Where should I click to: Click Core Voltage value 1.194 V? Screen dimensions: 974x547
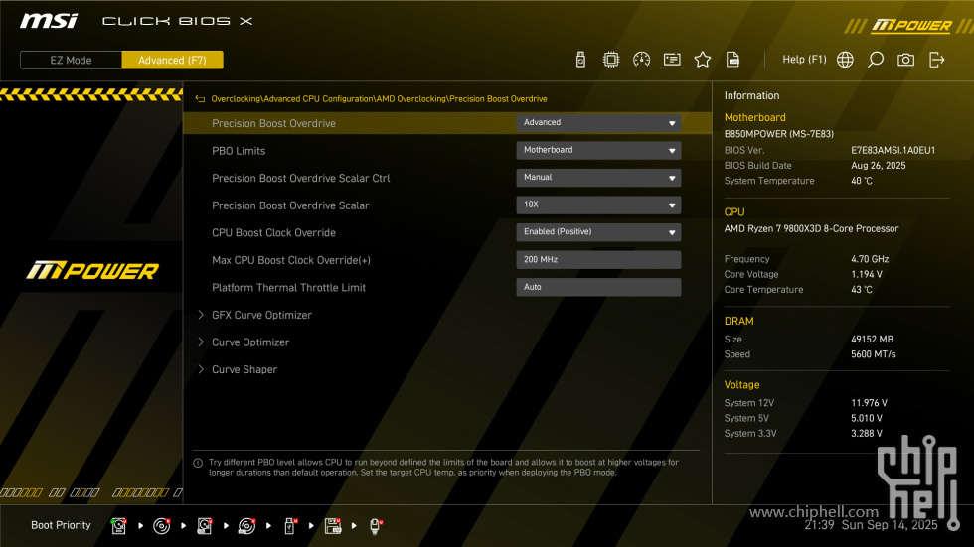[x=867, y=274]
